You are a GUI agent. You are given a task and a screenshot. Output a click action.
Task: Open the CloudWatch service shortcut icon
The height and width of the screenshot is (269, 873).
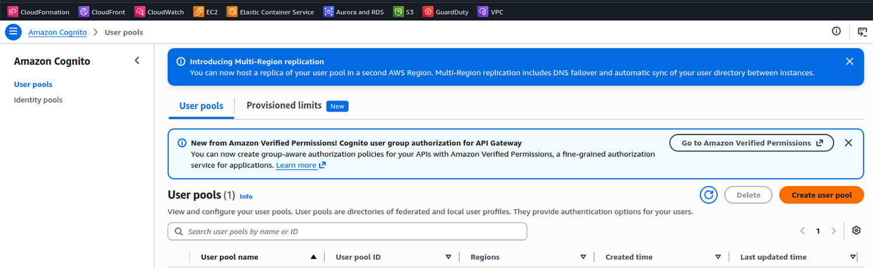click(140, 12)
